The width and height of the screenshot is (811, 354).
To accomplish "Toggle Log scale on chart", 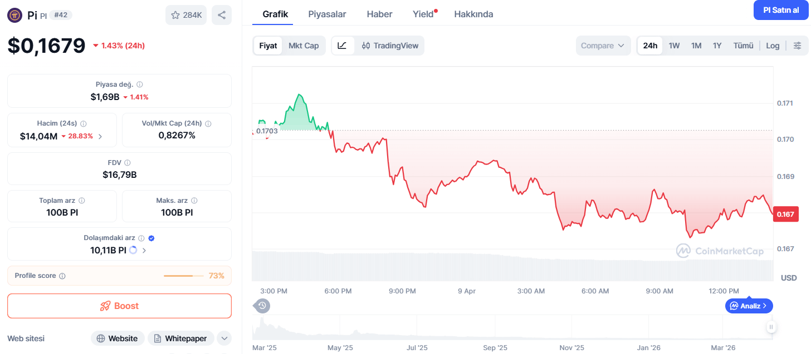I will 773,46.
